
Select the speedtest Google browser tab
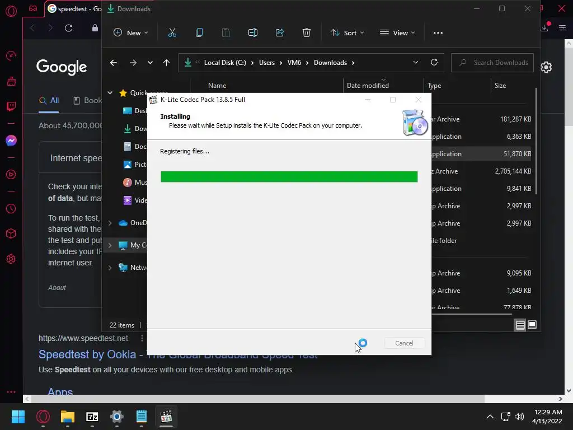(74, 9)
